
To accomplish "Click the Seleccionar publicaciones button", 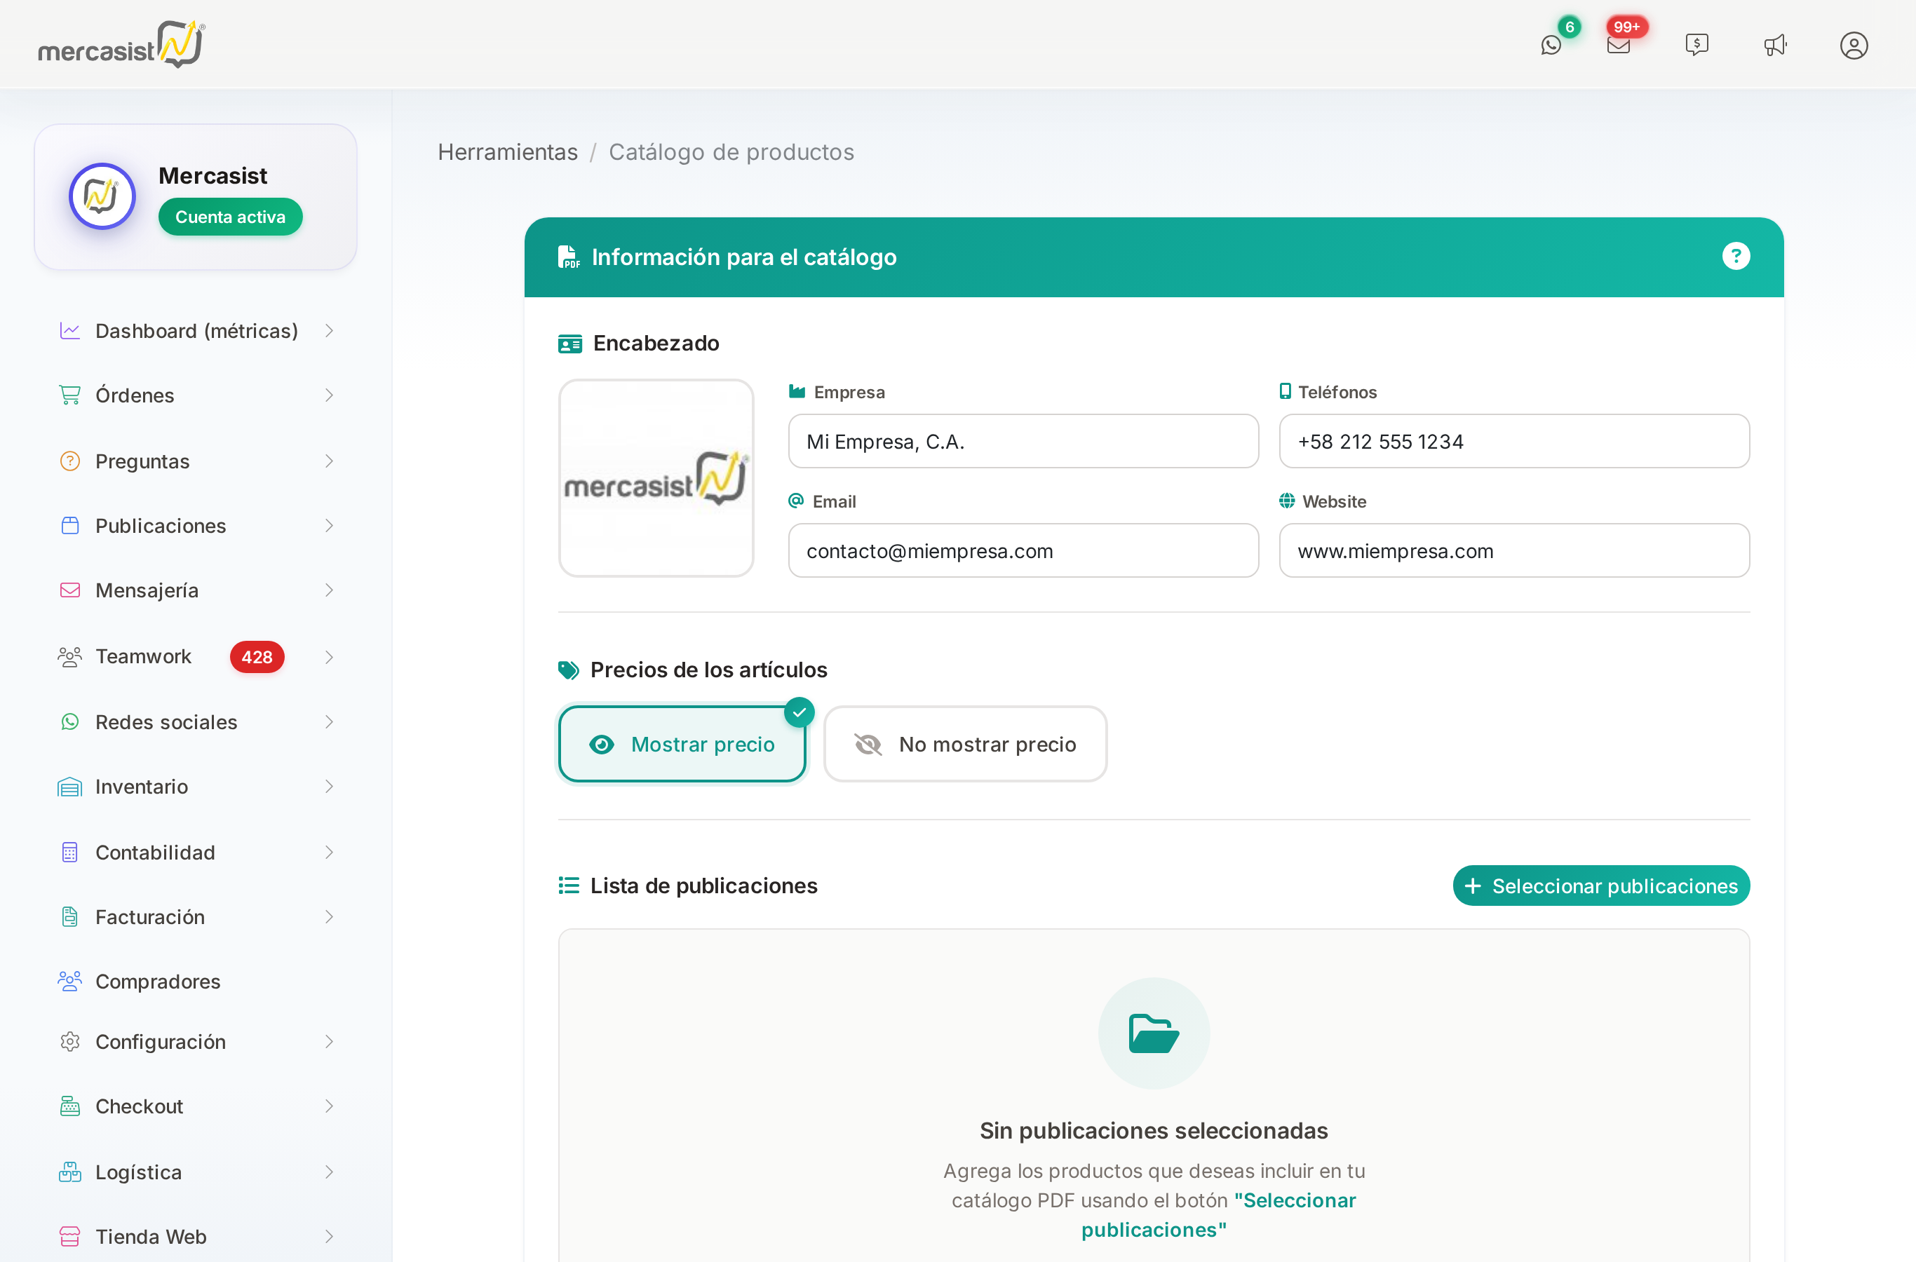I will pos(1600,886).
